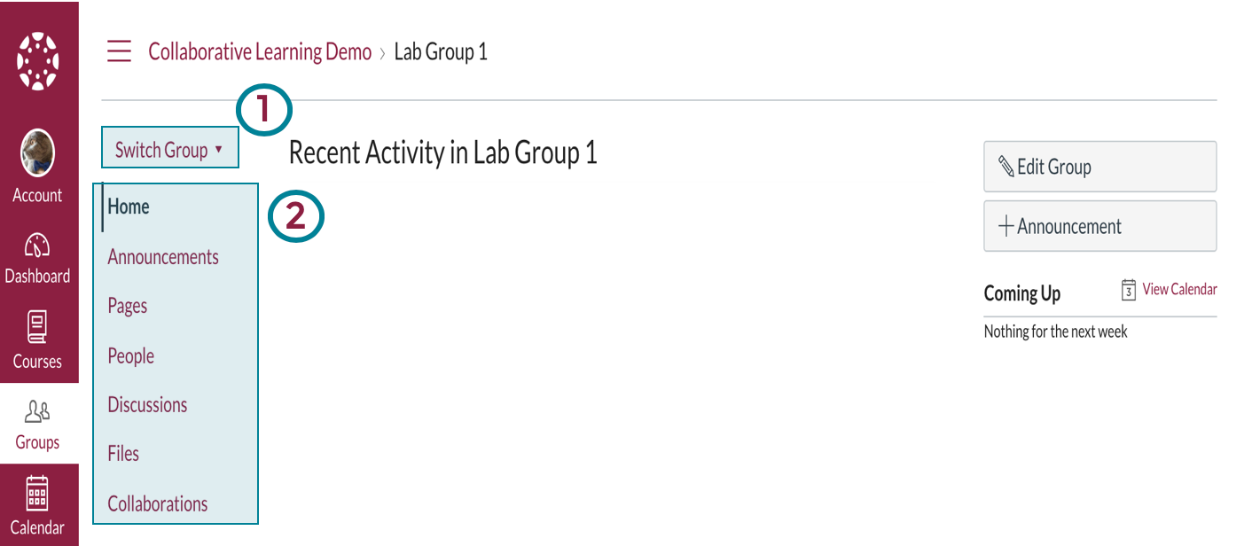Open the group Pages section
The height and width of the screenshot is (546, 1252).
click(x=128, y=307)
